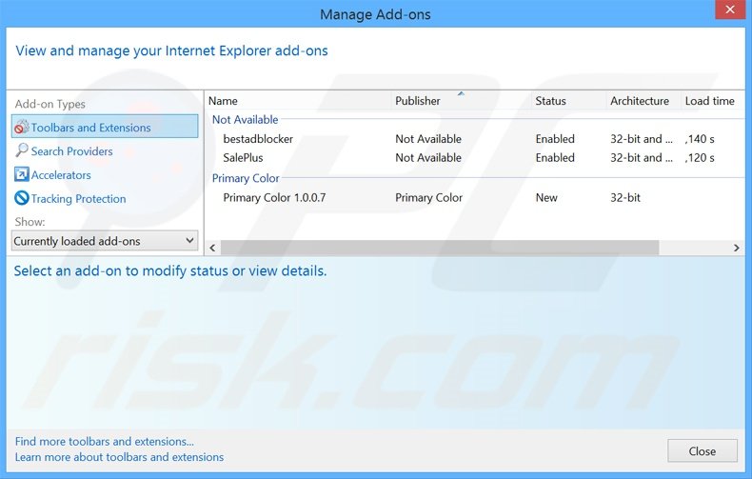Open the Currently loaded add-ons dropdown
Image resolution: width=752 pixels, height=479 pixels.
(x=104, y=242)
